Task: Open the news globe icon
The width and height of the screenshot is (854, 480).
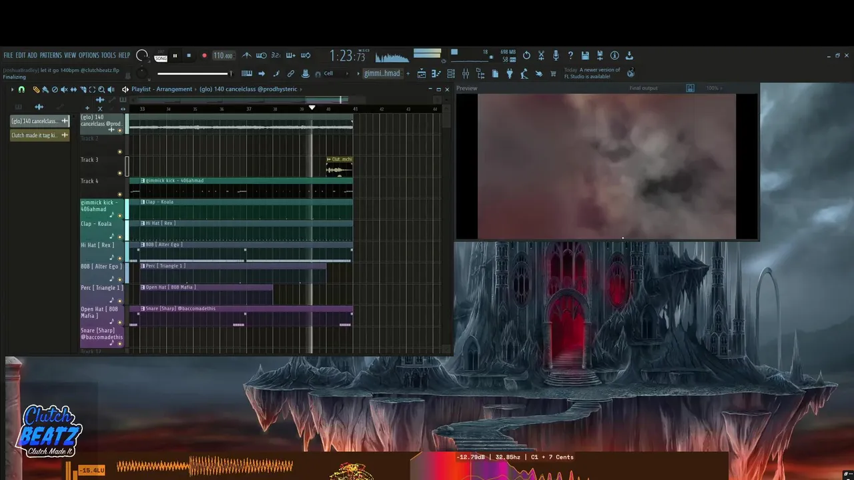Action: click(630, 73)
